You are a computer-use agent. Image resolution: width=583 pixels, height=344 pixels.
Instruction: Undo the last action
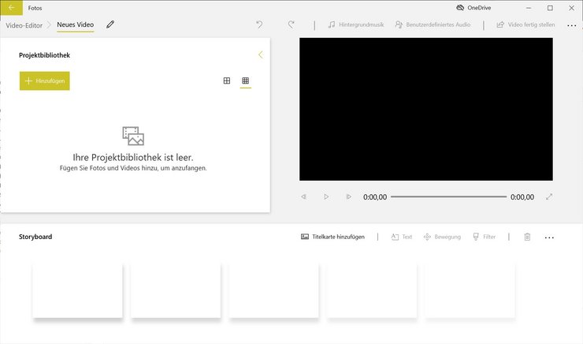[260, 24]
